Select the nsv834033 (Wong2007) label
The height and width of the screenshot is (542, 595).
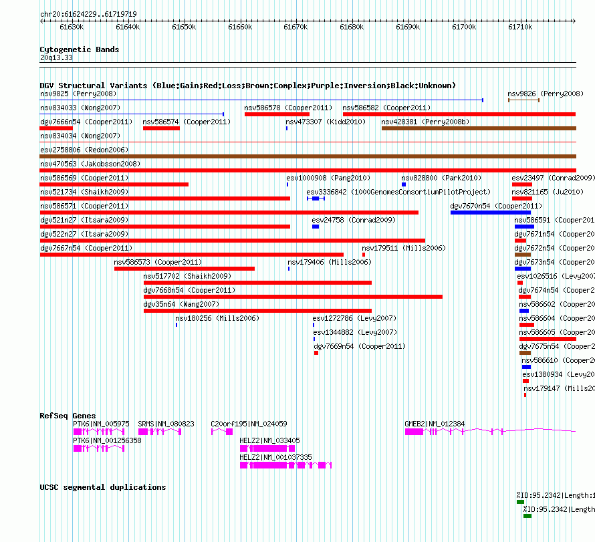coord(80,108)
